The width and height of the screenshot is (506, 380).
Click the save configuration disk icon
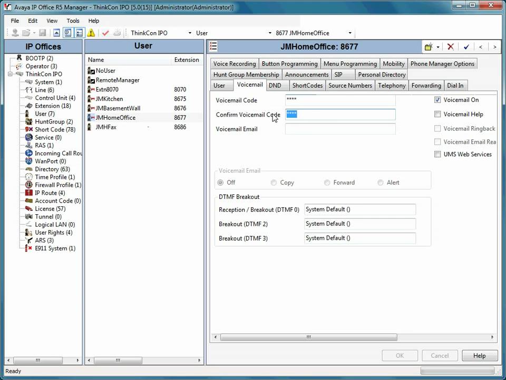pos(42,33)
